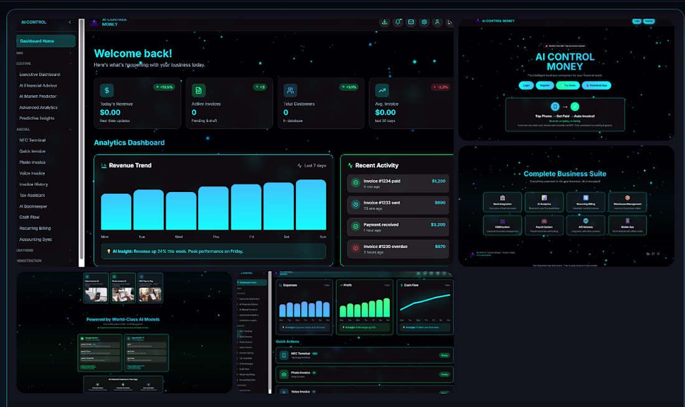The image size is (685, 407).
Task: Open Quick Invoice in large dashboard sidebar
Action: point(32,151)
